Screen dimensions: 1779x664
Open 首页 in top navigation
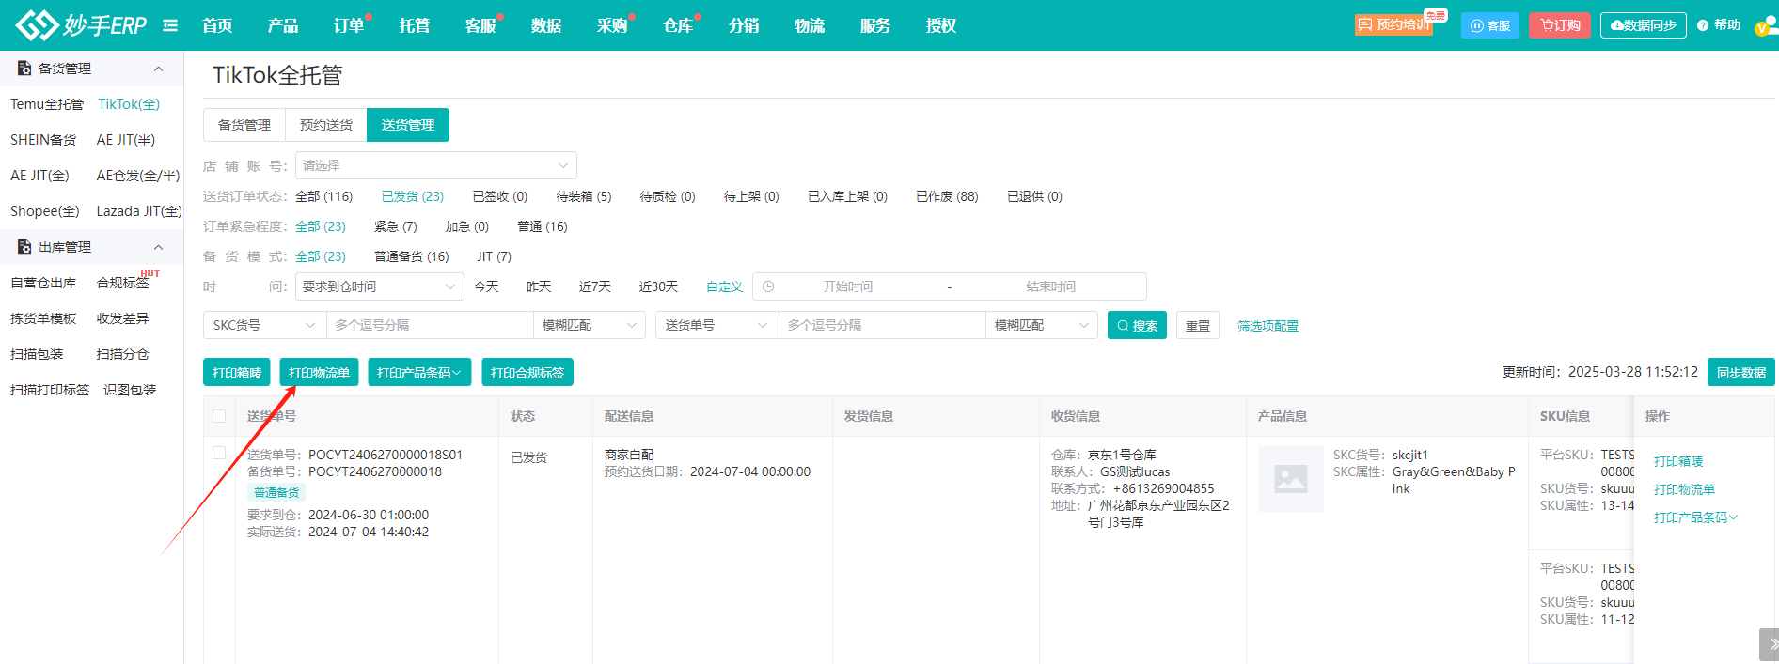217,25
